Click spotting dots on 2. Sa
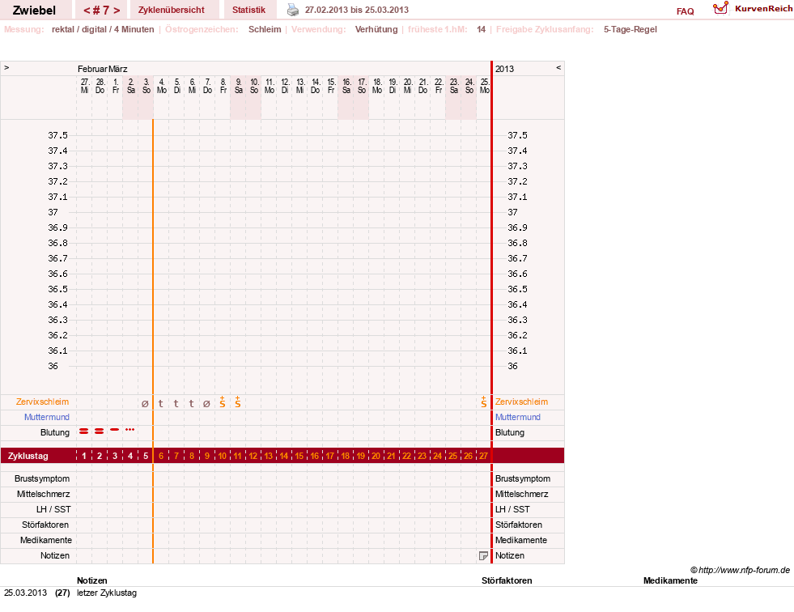 (130, 430)
